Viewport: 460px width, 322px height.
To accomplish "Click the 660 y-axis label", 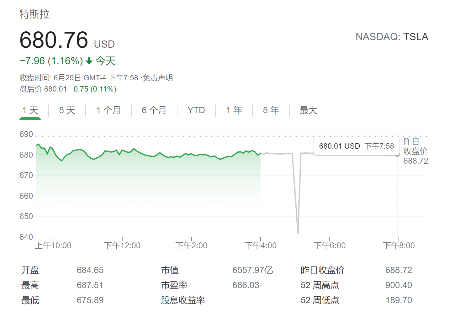I will tap(26, 196).
